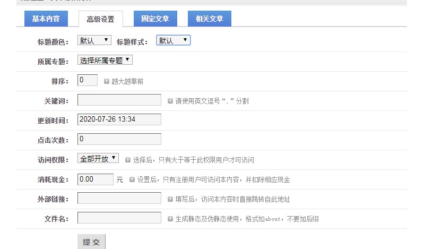This screenshot has width=424, height=249.
Task: Focus the 点击次数 input box
Action: (x=119, y=139)
